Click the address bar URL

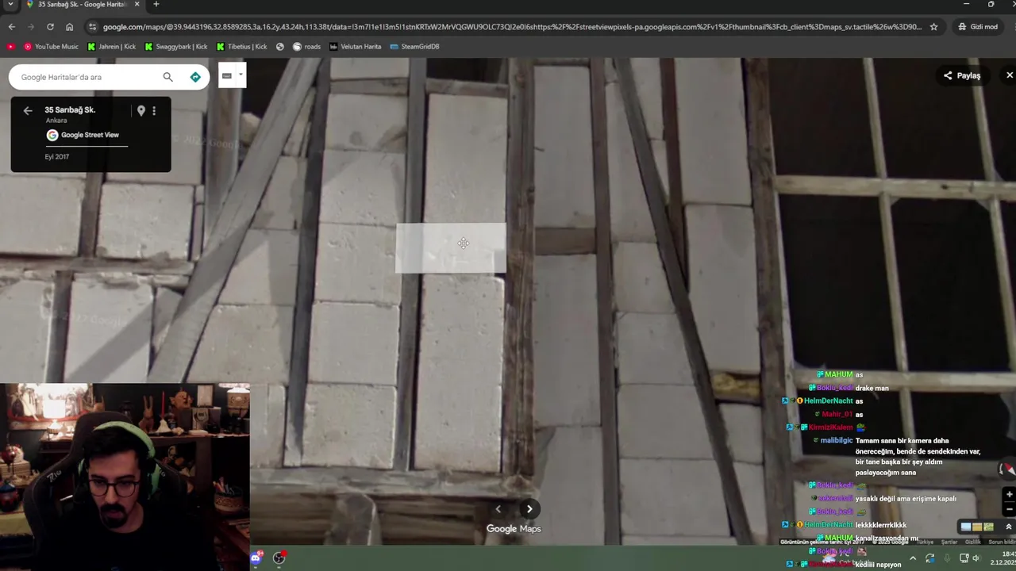click(x=512, y=27)
